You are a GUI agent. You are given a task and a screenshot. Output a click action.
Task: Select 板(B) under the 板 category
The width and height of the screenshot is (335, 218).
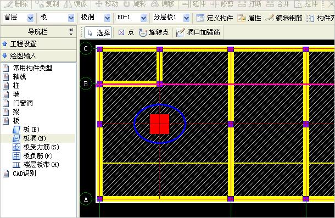[26, 130]
